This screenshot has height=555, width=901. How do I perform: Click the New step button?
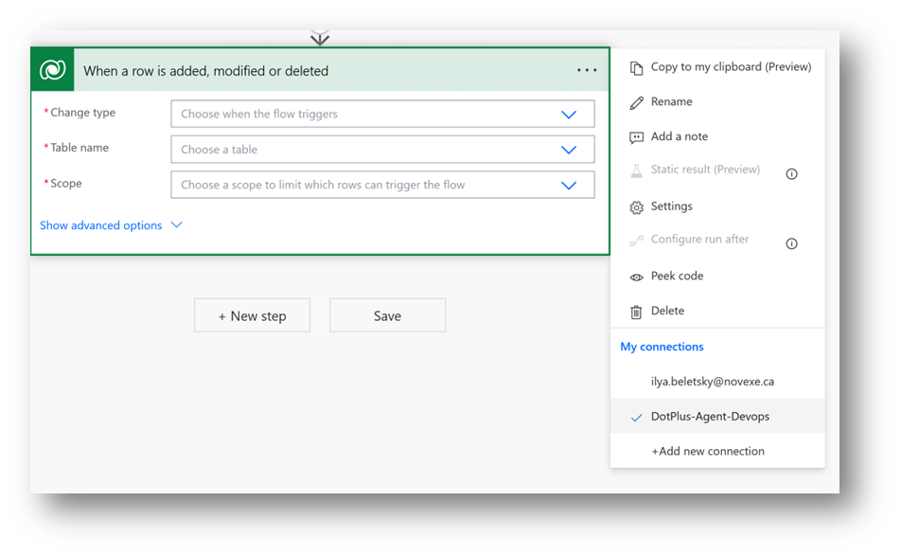click(x=252, y=316)
